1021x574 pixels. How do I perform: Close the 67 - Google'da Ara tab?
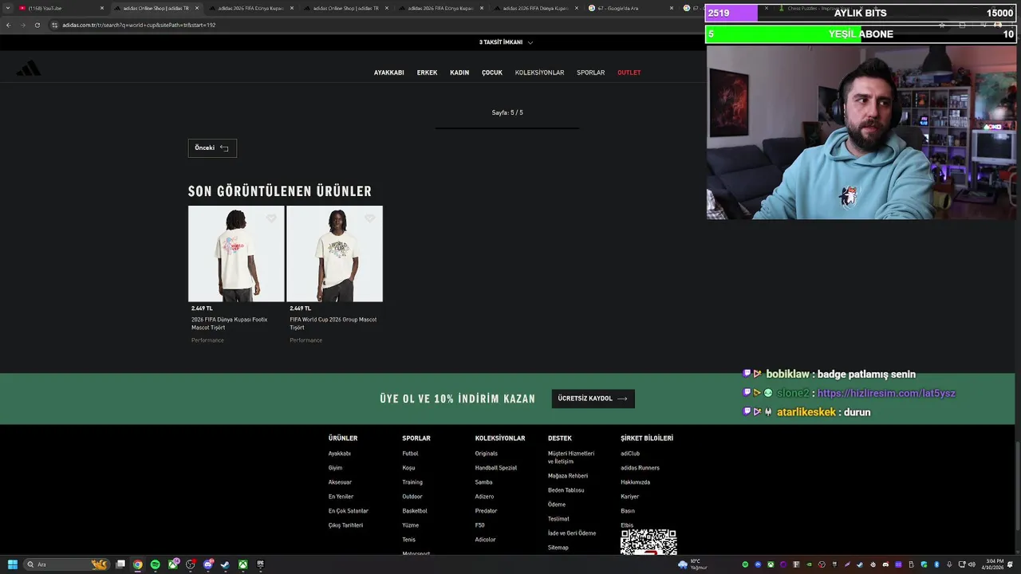pos(671,8)
